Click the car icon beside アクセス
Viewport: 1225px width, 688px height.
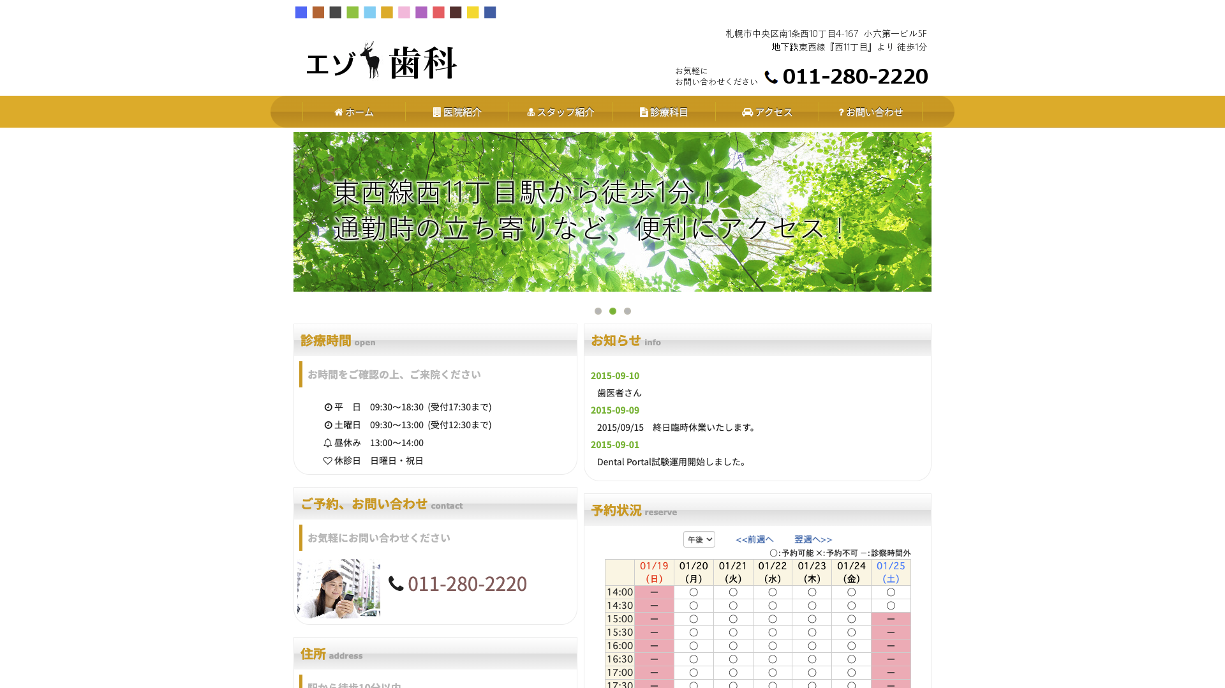click(x=747, y=112)
